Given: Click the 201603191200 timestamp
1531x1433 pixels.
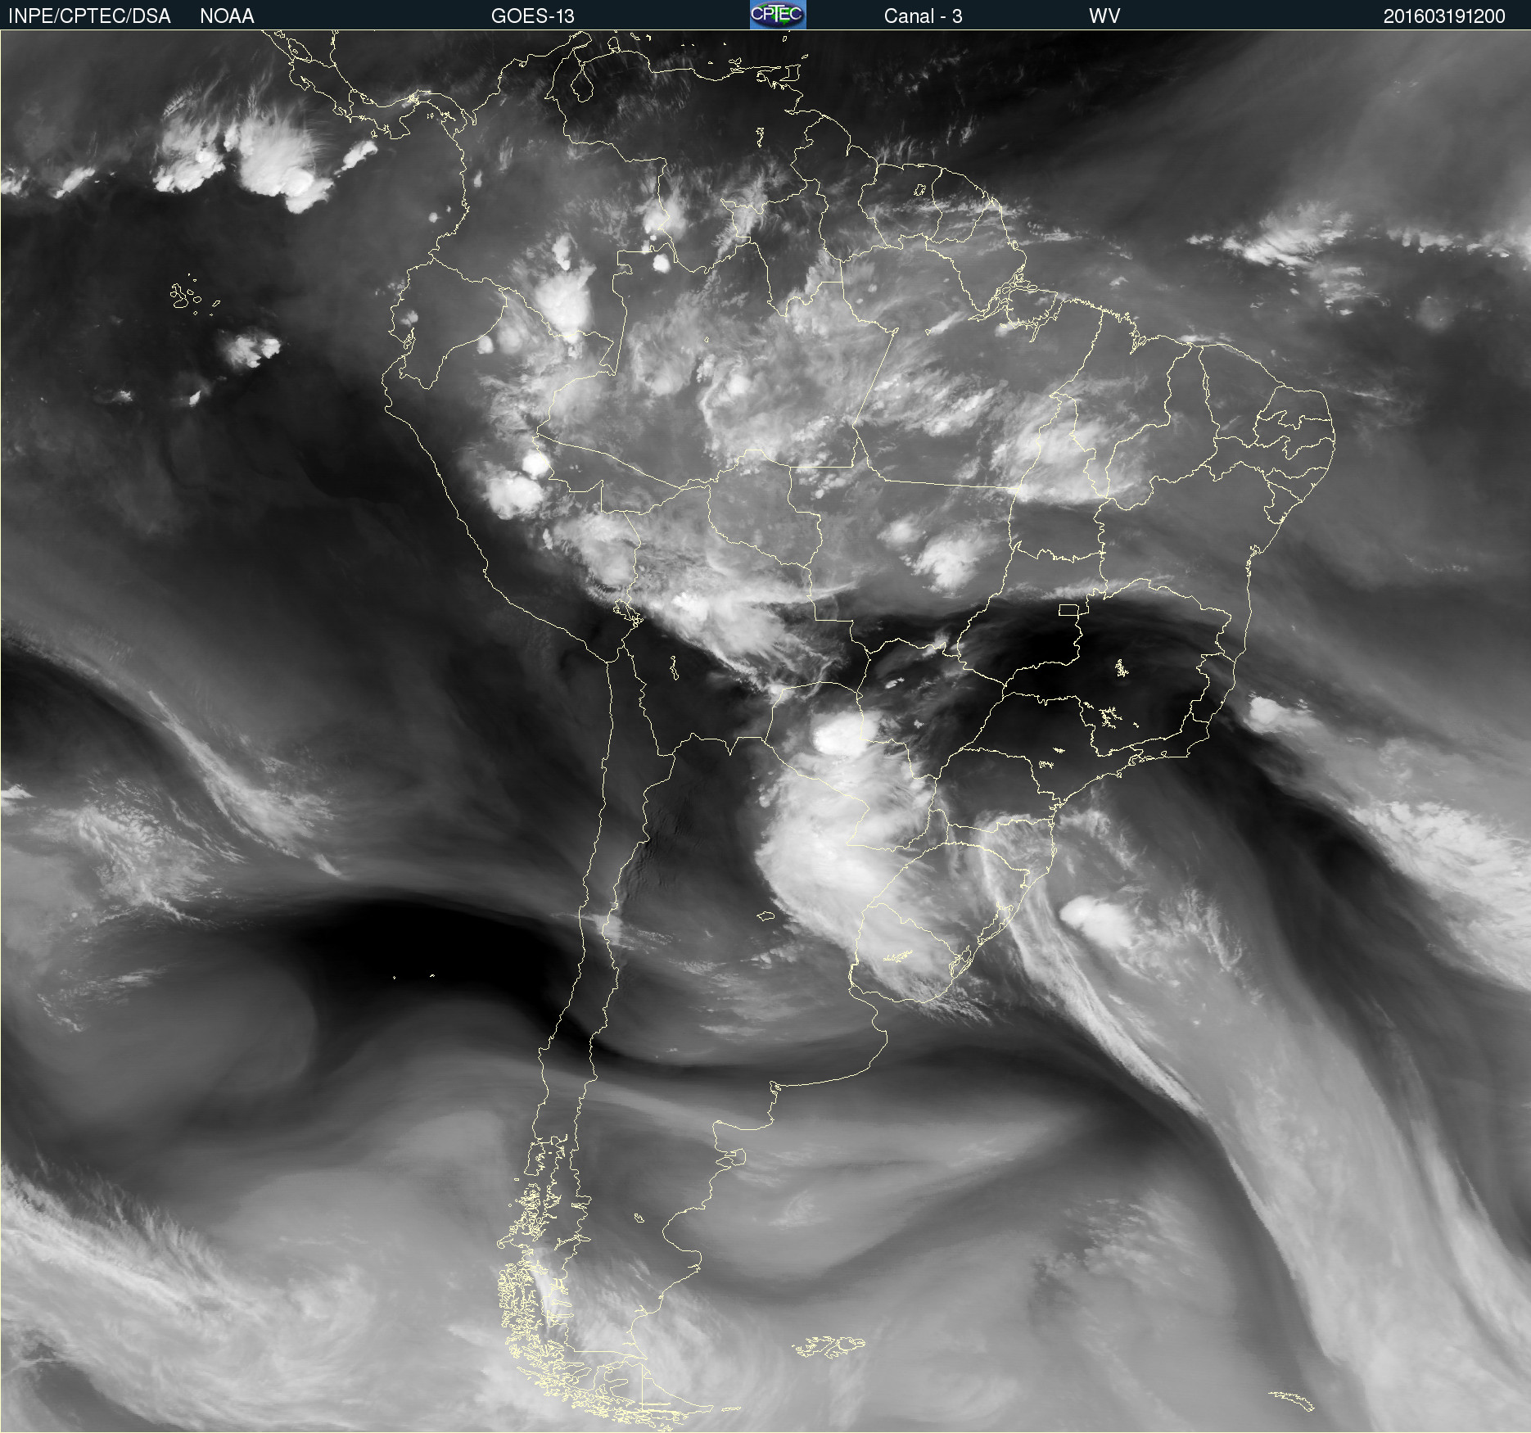Looking at the screenshot, I should 1444,16.
